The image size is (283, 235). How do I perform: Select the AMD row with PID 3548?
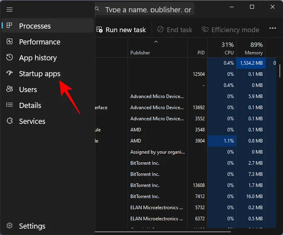186,129
